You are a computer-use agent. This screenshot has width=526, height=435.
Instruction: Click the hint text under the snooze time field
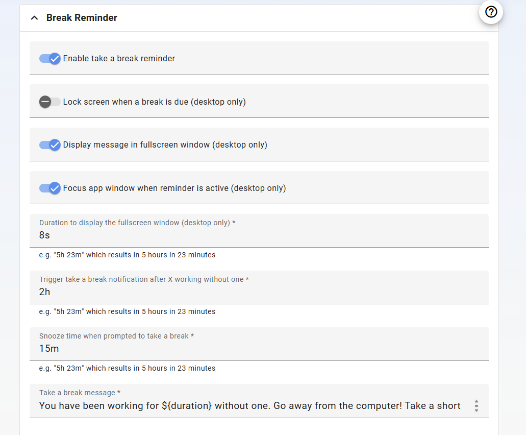pyautogui.click(x=127, y=368)
